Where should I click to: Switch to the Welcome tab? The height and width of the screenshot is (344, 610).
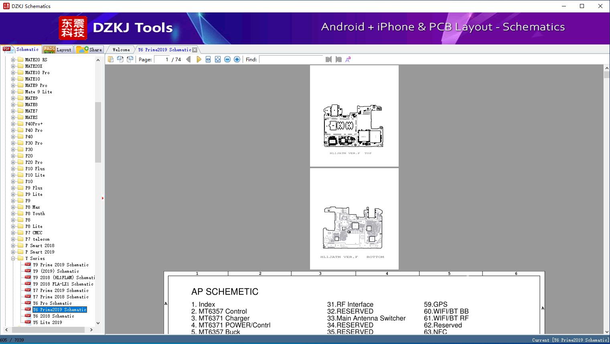coord(121,50)
